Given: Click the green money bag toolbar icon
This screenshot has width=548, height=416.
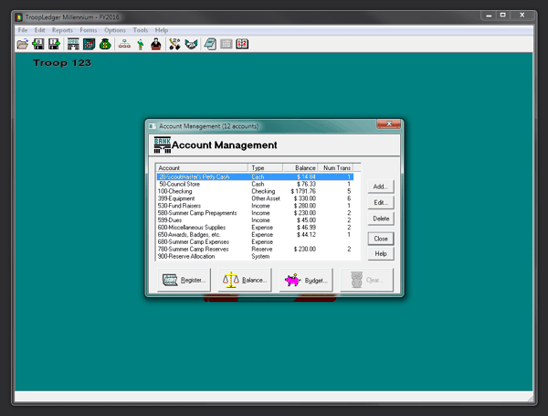Looking at the screenshot, I should [x=105, y=44].
